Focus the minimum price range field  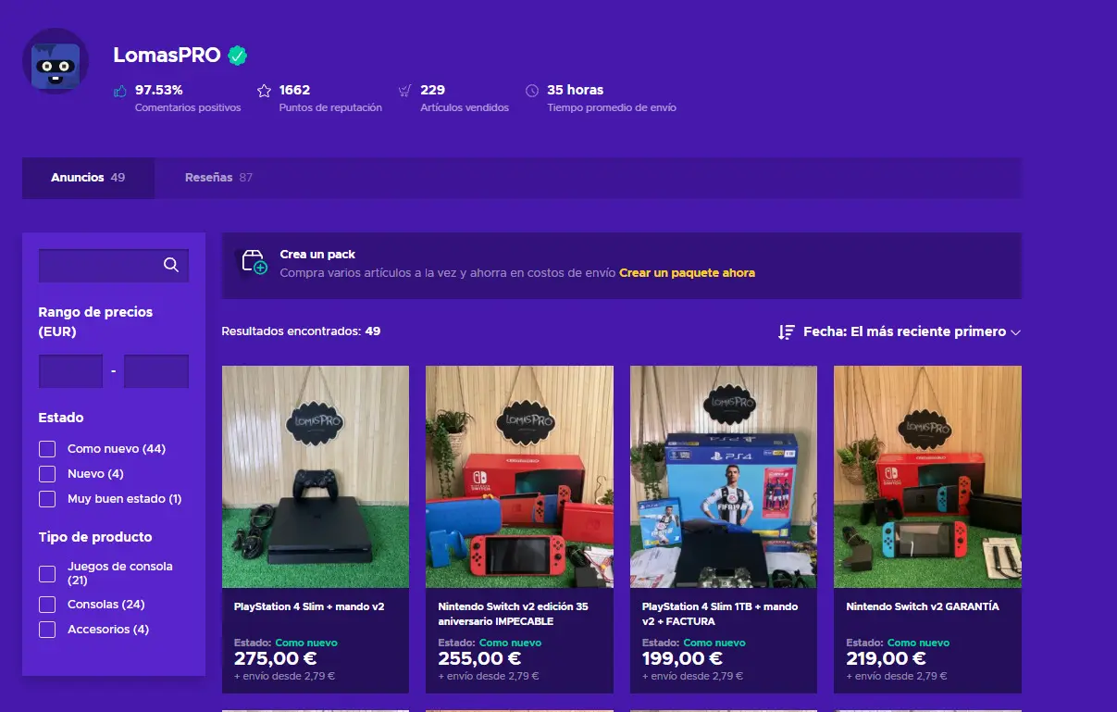pyautogui.click(x=70, y=371)
